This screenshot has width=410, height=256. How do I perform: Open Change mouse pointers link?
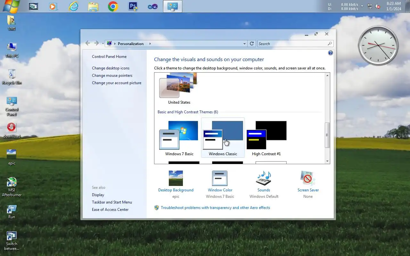point(112,76)
